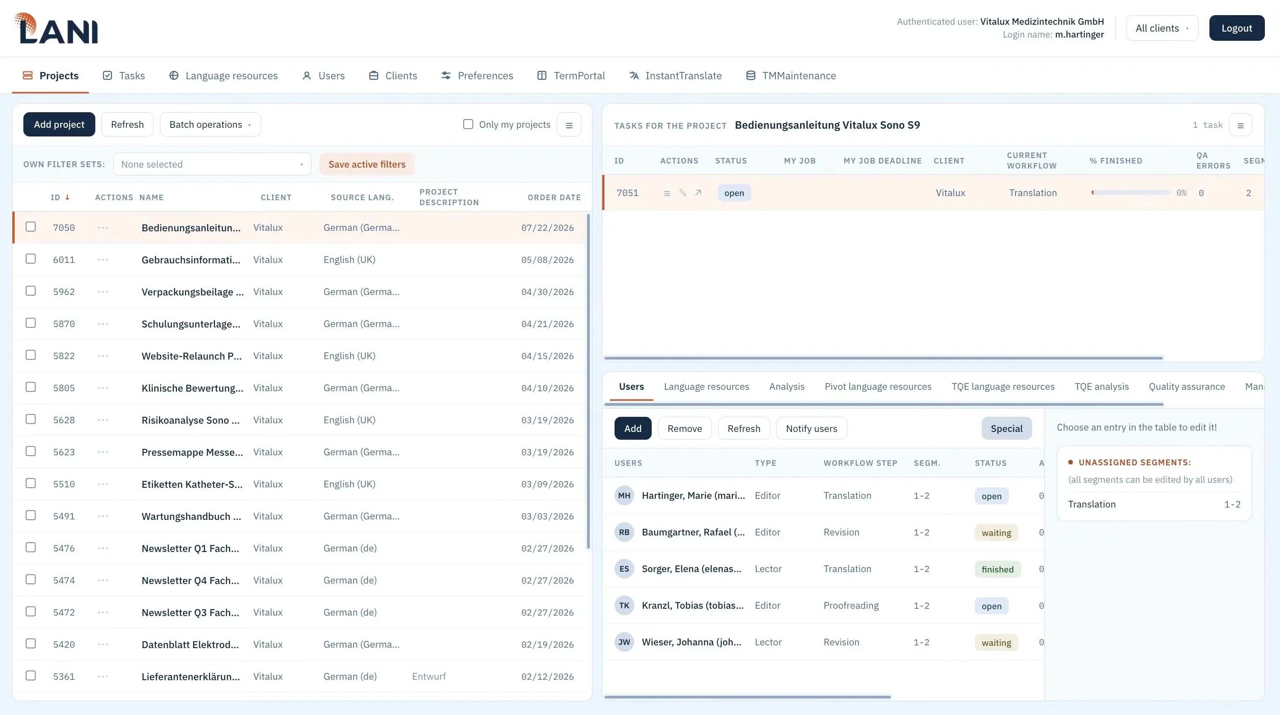Open the Own filter sets combo box
Viewport: 1280px width, 715px height.
coord(212,164)
